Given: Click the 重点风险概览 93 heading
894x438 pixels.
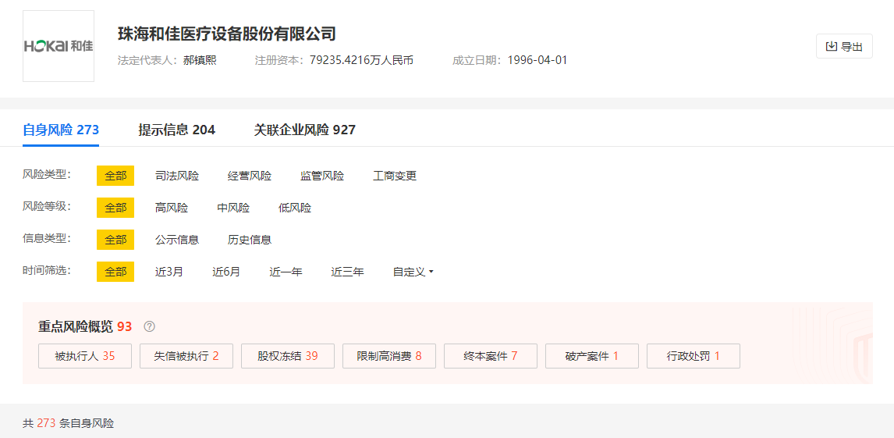Looking at the screenshot, I should [x=85, y=327].
